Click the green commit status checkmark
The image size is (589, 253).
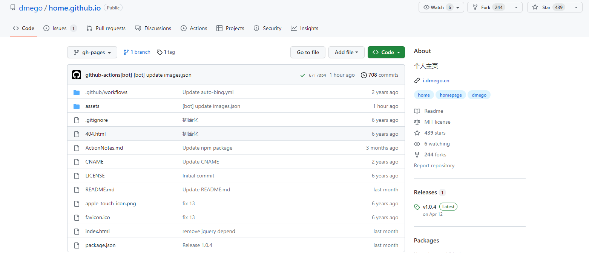(x=302, y=75)
